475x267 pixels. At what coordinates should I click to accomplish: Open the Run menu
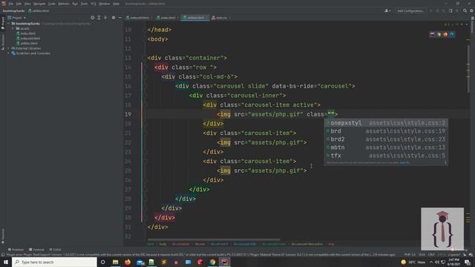(x=75, y=4)
